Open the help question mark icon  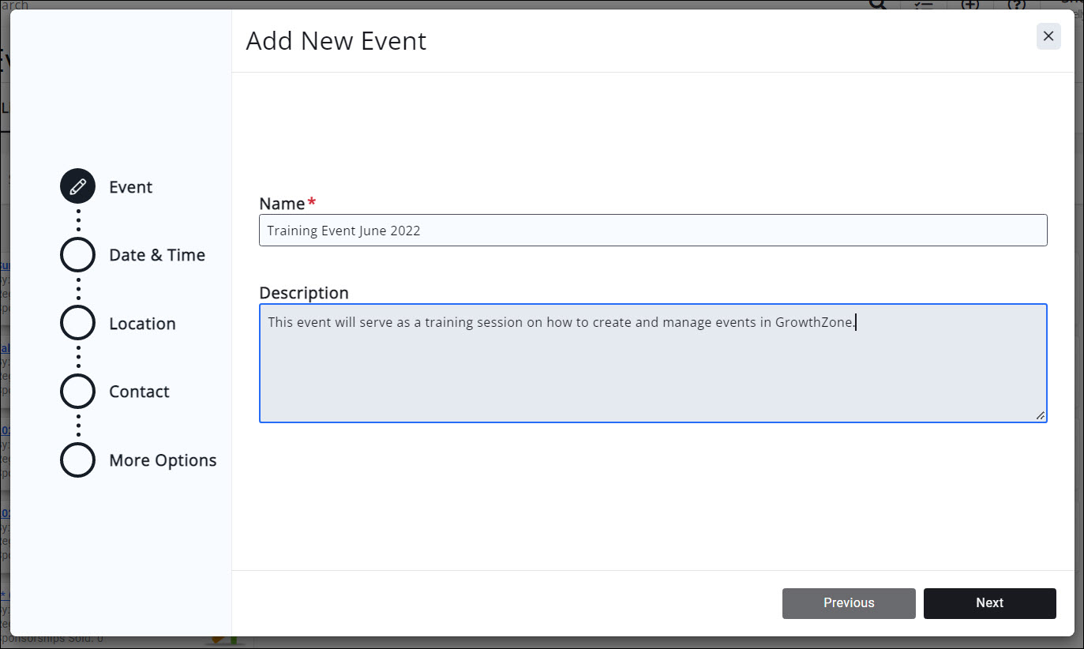click(1016, 5)
